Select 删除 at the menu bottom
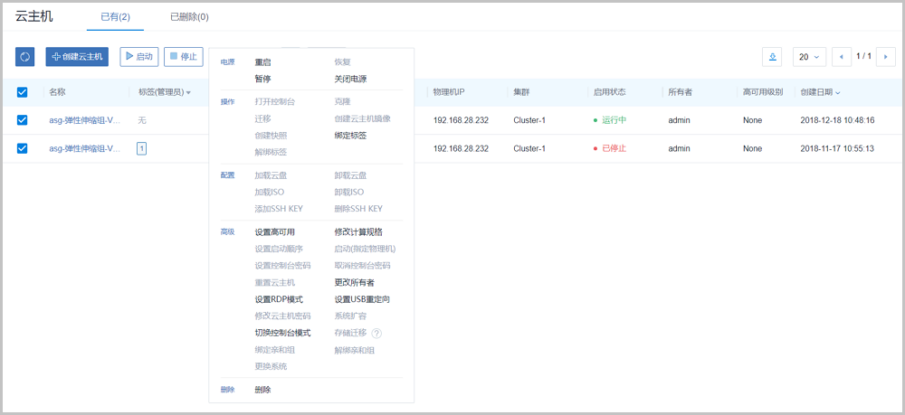The width and height of the screenshot is (905, 415). click(x=262, y=390)
